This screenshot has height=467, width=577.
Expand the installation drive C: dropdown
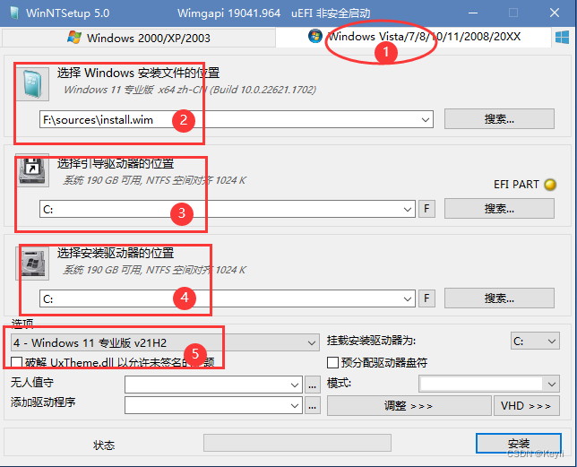pyautogui.click(x=408, y=298)
